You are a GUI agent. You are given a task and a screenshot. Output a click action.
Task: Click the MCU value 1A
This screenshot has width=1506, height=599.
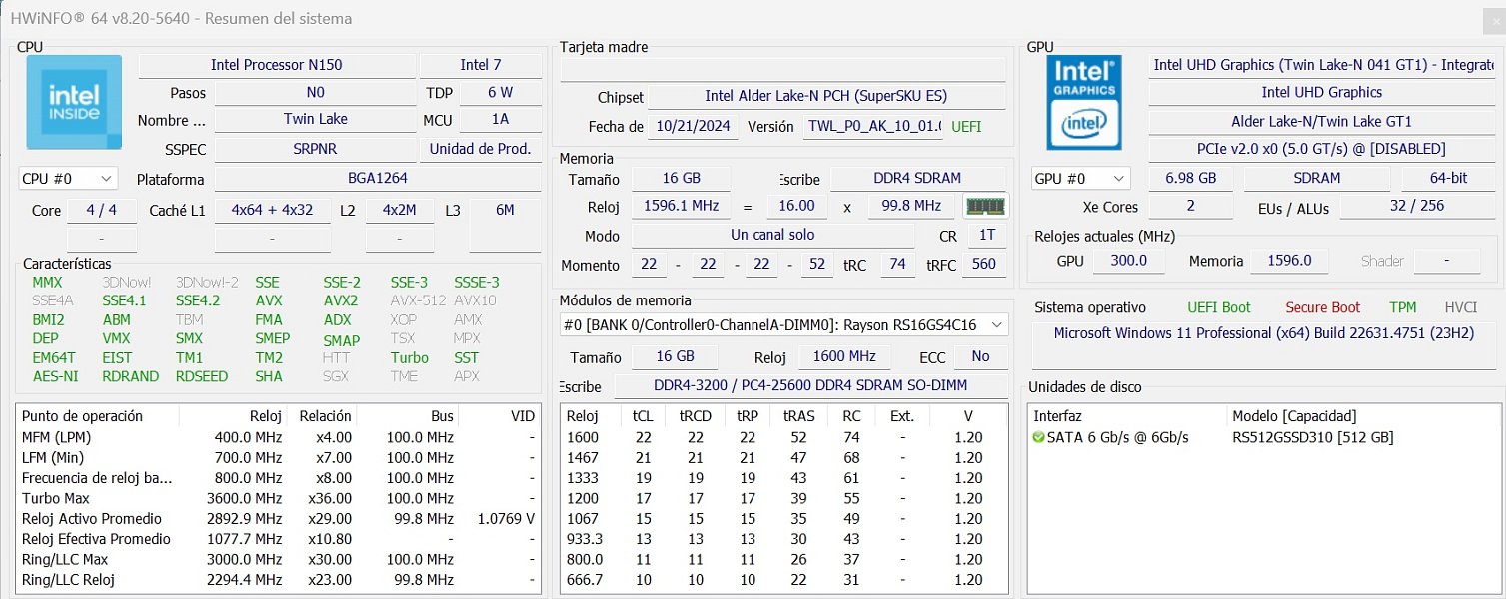click(x=501, y=119)
